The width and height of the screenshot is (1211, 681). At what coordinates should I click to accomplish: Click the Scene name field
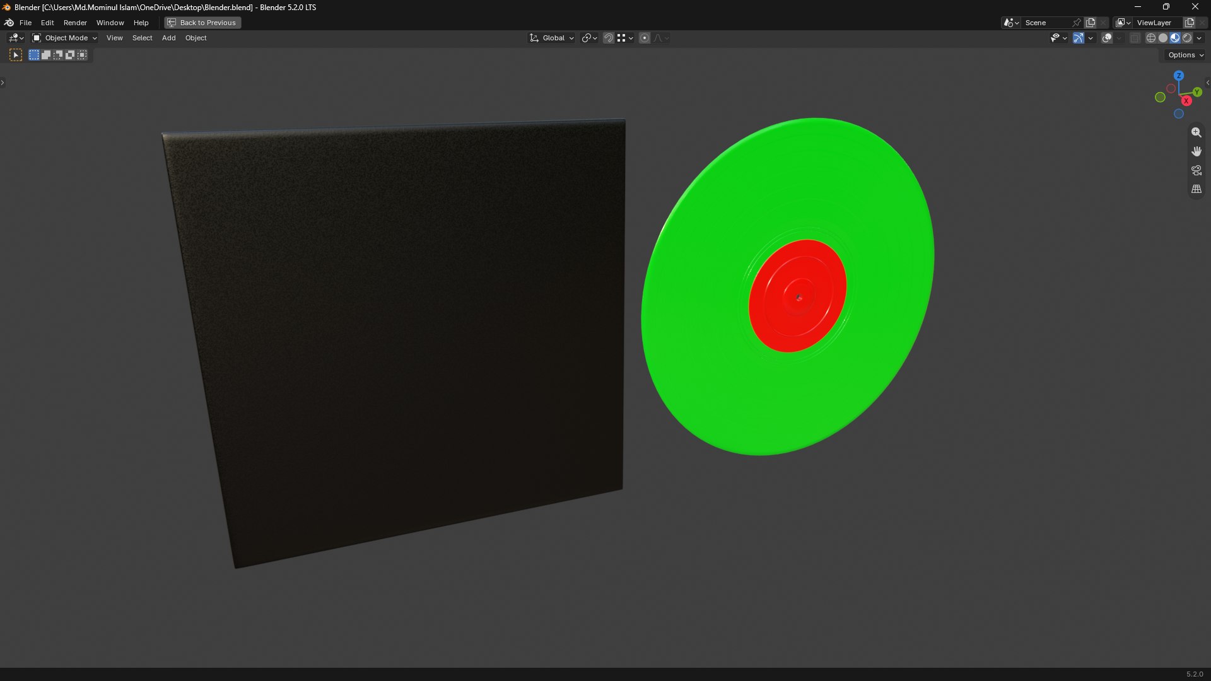(1047, 23)
